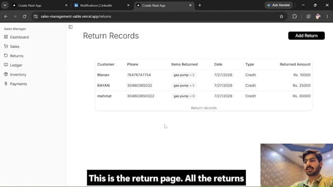Select customer Manan in the table

103,75
